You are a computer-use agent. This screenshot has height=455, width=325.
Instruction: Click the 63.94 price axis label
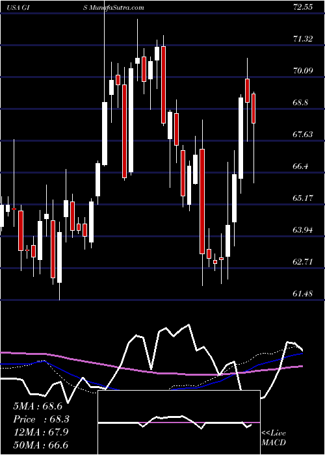coord(303,230)
